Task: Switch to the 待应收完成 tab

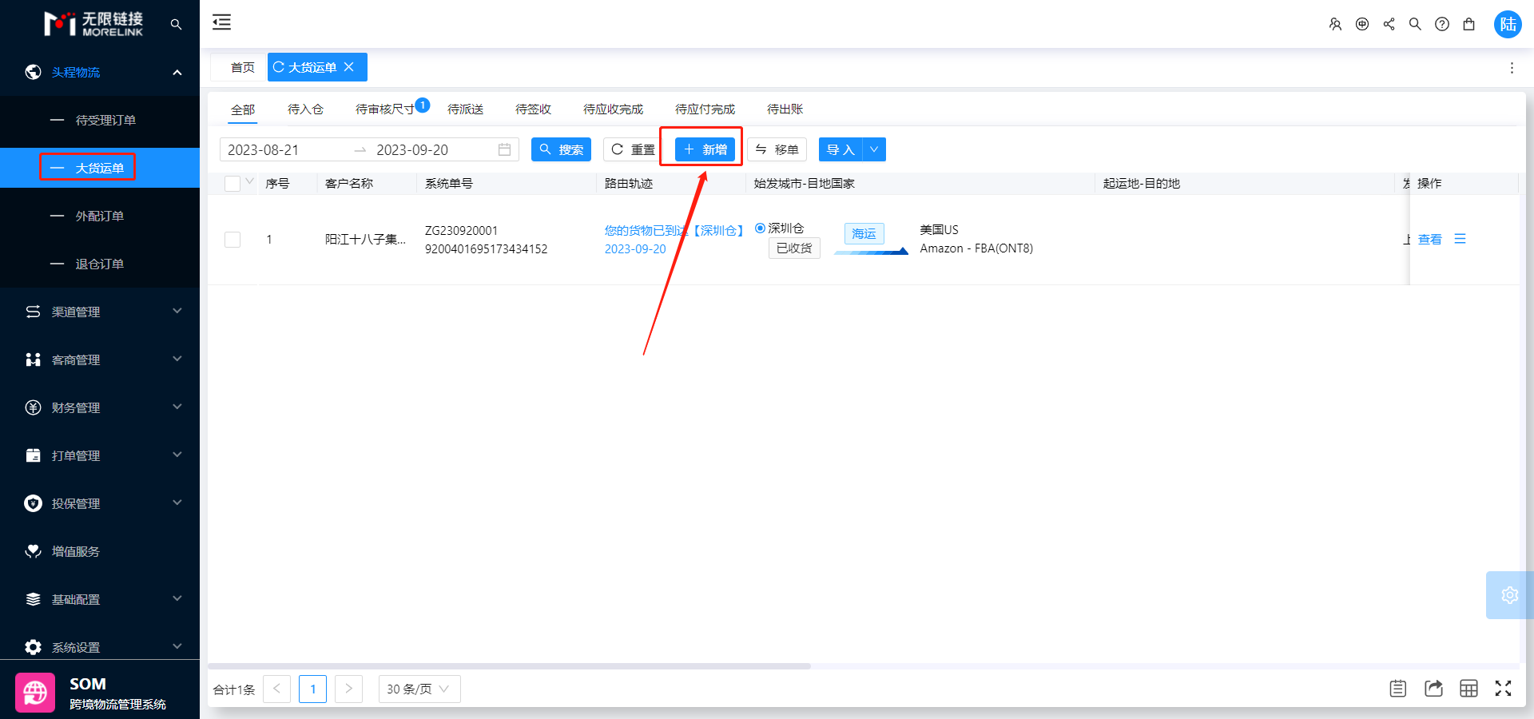Action: pos(614,109)
